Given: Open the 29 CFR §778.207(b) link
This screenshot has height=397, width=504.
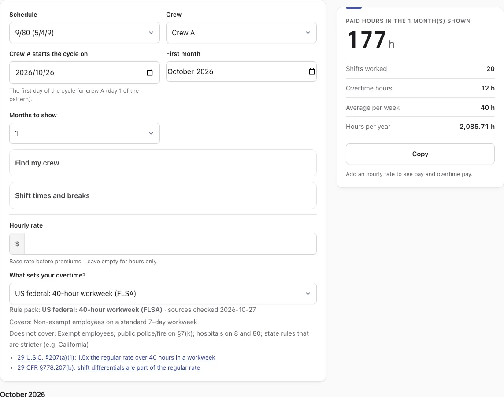Looking at the screenshot, I should click(x=109, y=367).
